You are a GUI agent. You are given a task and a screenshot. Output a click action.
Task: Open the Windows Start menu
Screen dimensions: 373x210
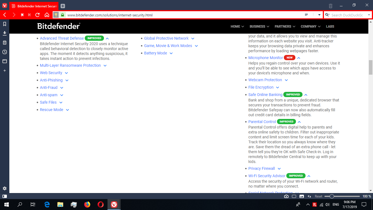[x=7, y=204]
